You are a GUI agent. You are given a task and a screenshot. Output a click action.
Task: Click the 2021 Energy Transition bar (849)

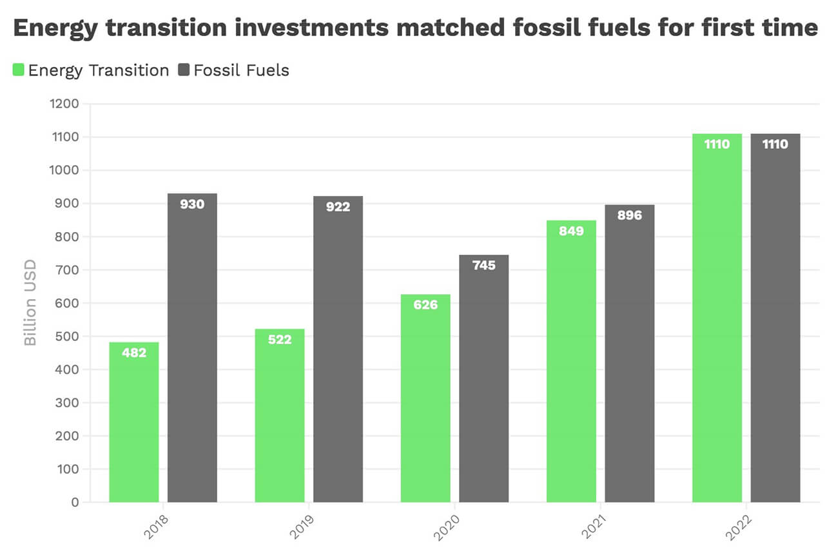[571, 361]
